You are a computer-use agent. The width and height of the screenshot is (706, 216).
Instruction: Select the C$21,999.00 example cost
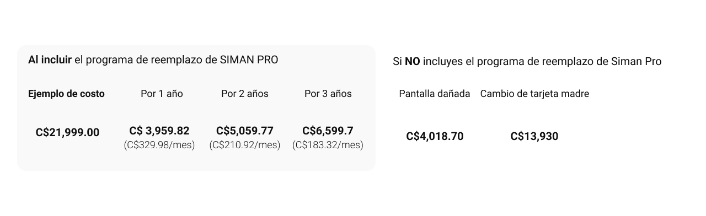(67, 132)
